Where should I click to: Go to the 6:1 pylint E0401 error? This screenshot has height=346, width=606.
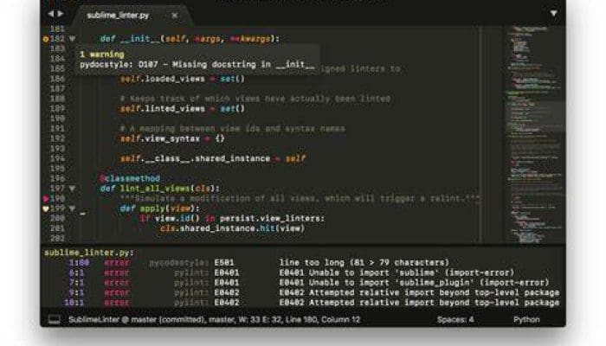click(x=76, y=272)
